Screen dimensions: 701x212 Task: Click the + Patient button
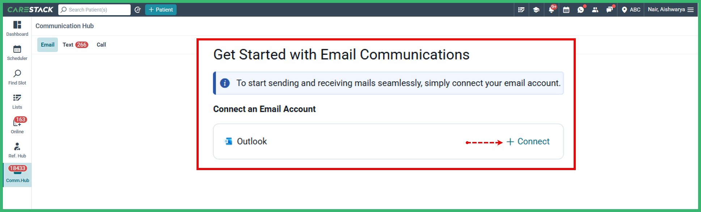[x=161, y=10]
